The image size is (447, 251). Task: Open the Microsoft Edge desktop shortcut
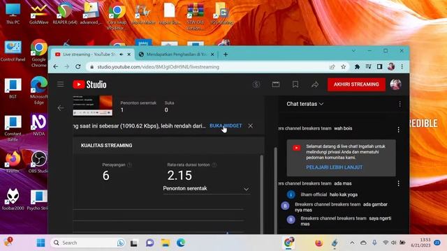click(39, 90)
